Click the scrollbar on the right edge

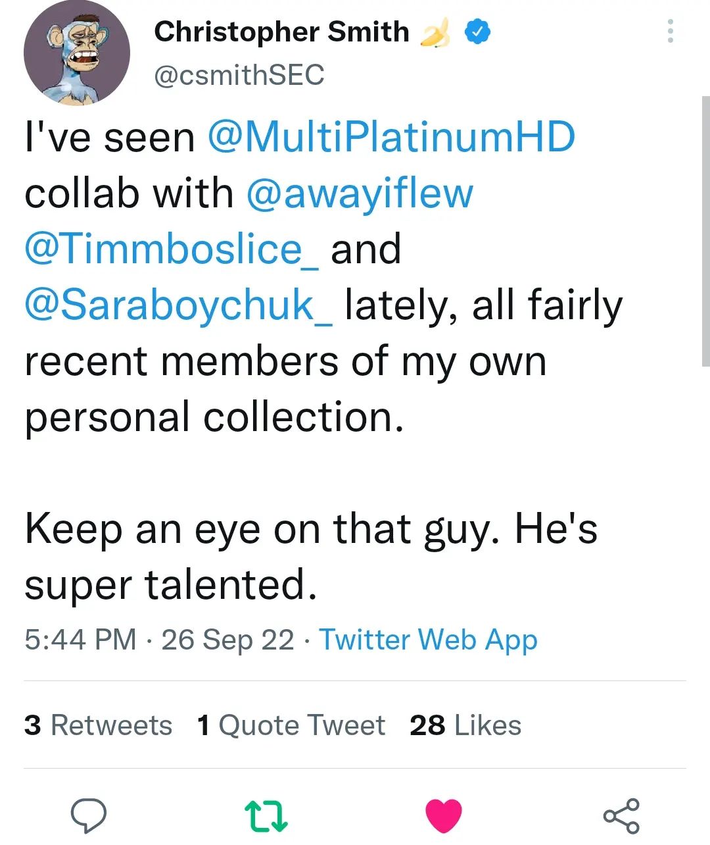coord(705,230)
